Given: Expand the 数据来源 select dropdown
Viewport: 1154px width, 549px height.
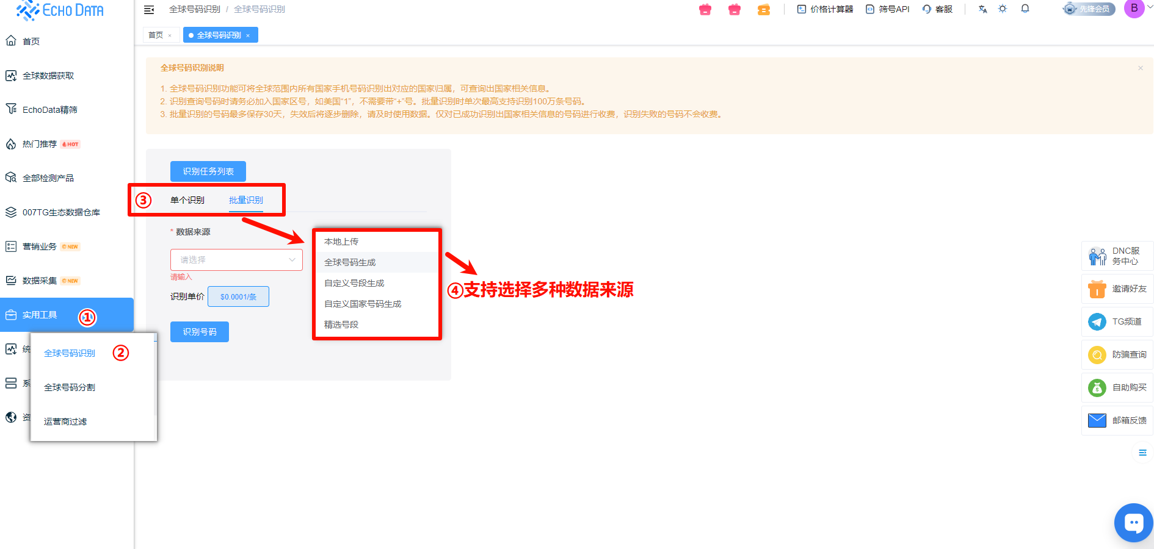Looking at the screenshot, I should [x=236, y=260].
